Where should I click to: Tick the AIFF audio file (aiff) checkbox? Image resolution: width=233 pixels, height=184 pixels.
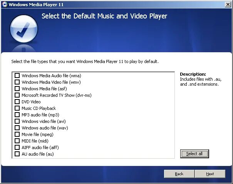click(x=17, y=147)
